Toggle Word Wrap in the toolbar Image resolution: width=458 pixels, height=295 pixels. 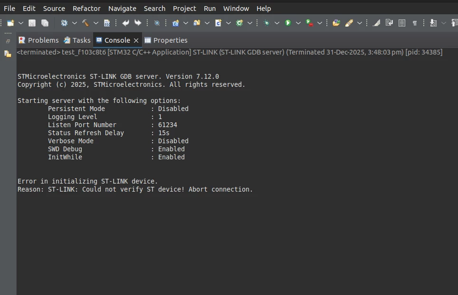pyautogui.click(x=389, y=23)
